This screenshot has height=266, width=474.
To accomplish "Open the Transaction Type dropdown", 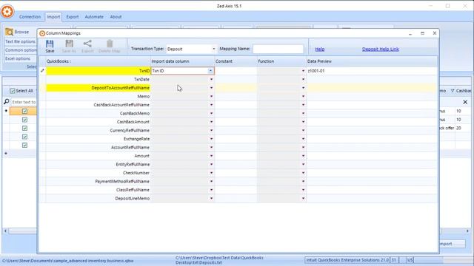I will [214, 49].
